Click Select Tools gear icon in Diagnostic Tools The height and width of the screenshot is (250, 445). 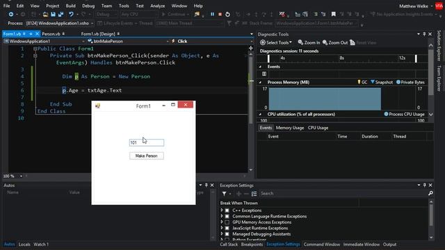263,42
